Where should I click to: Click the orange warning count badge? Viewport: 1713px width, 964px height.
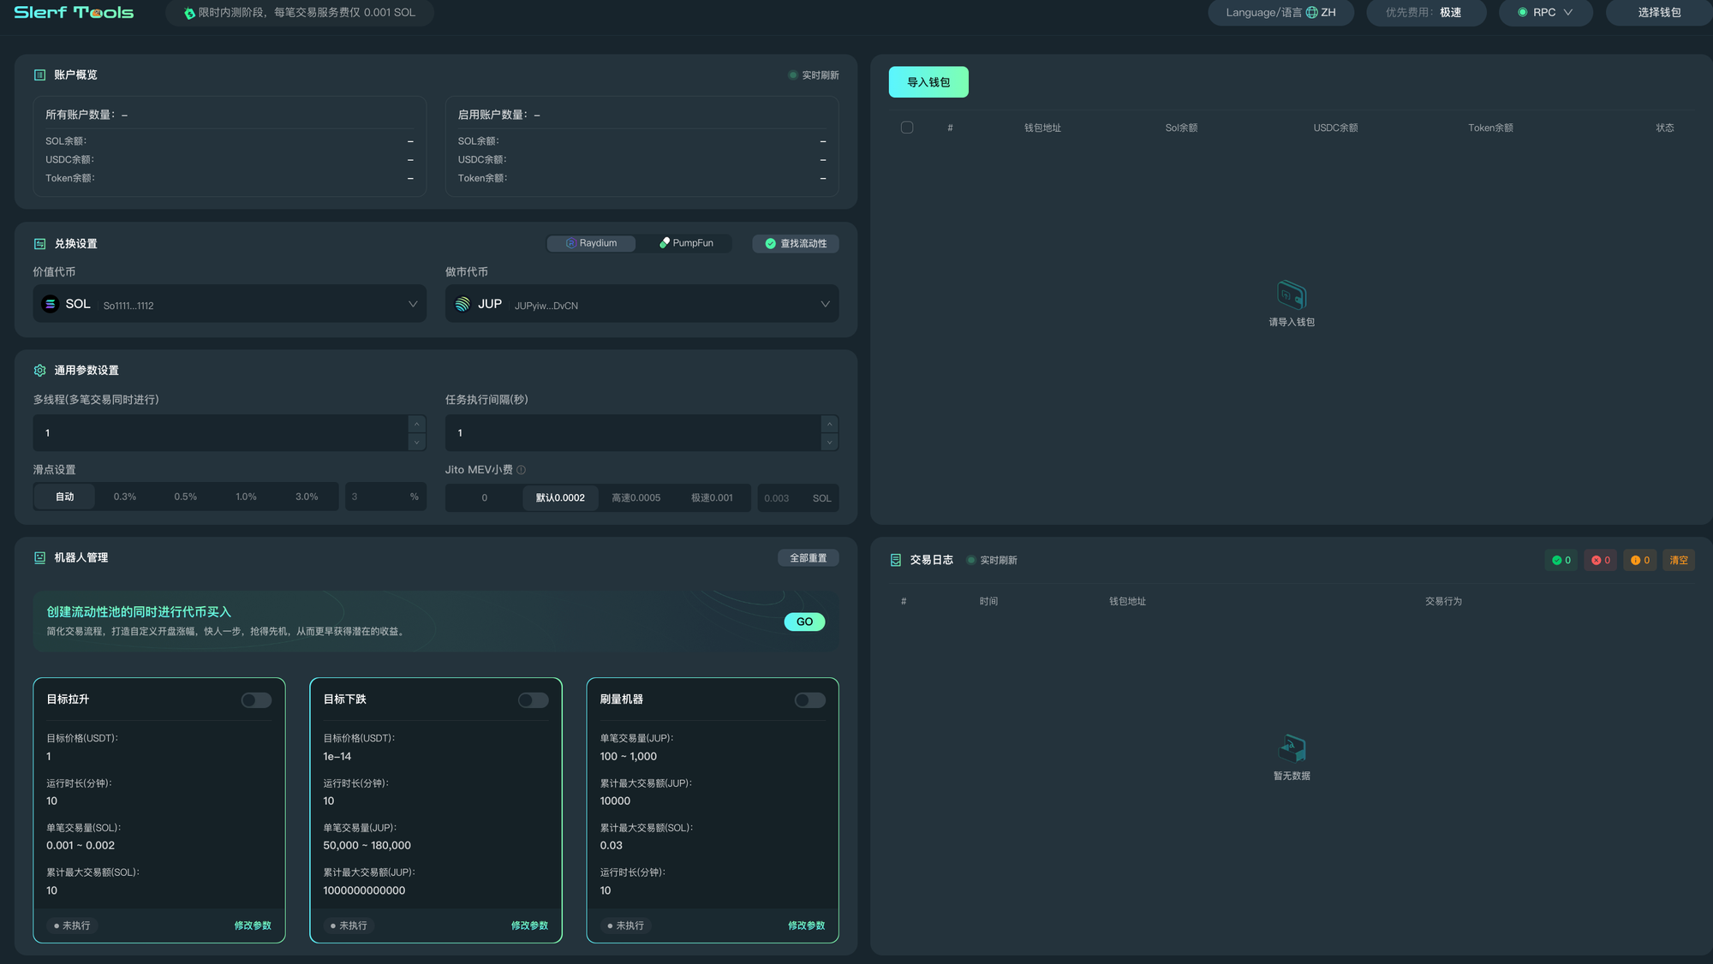(1639, 560)
